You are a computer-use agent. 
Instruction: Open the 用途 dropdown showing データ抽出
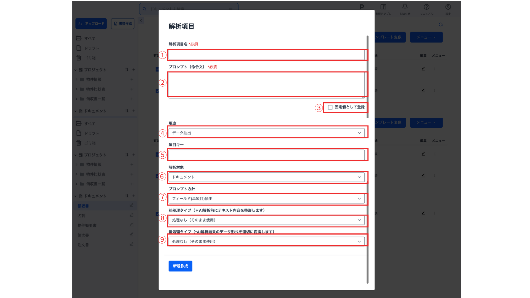tap(266, 133)
